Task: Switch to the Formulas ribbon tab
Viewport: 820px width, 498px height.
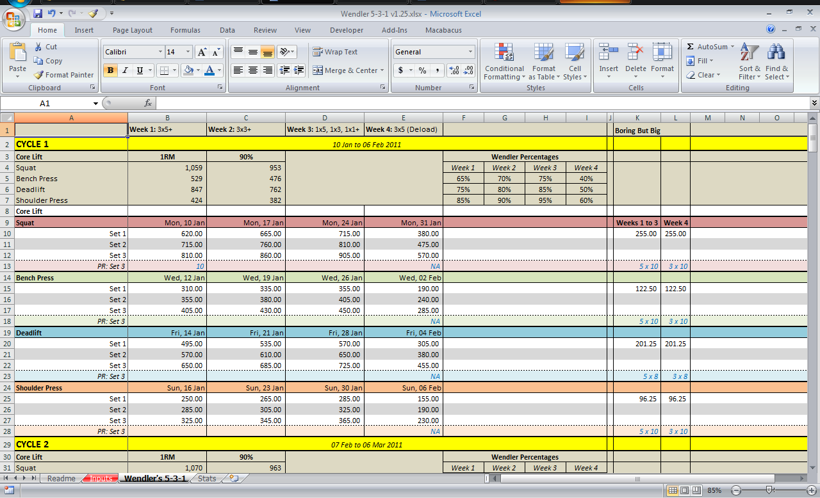Action: (x=185, y=30)
